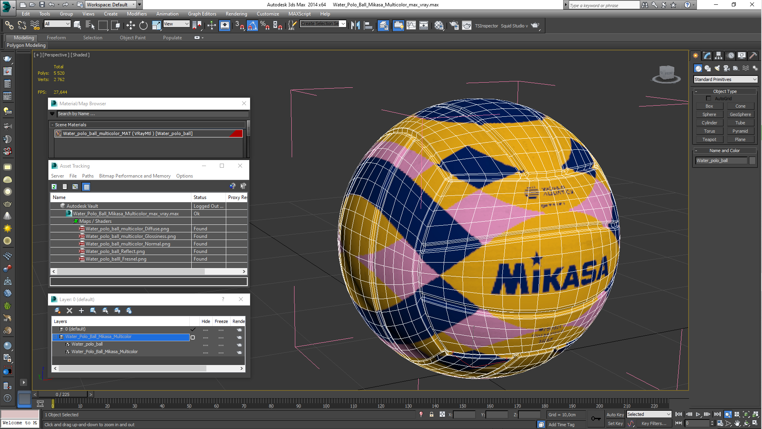Create a Teapot primitive button
The height and width of the screenshot is (429, 762).
click(709, 139)
